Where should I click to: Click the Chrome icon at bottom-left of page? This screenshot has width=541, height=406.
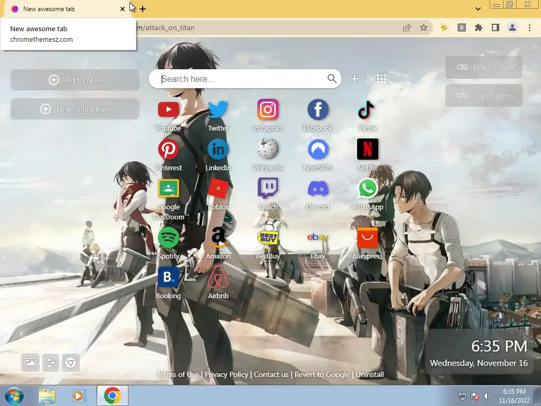point(71,363)
